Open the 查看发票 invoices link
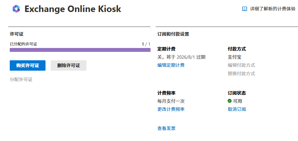 tap(166, 128)
